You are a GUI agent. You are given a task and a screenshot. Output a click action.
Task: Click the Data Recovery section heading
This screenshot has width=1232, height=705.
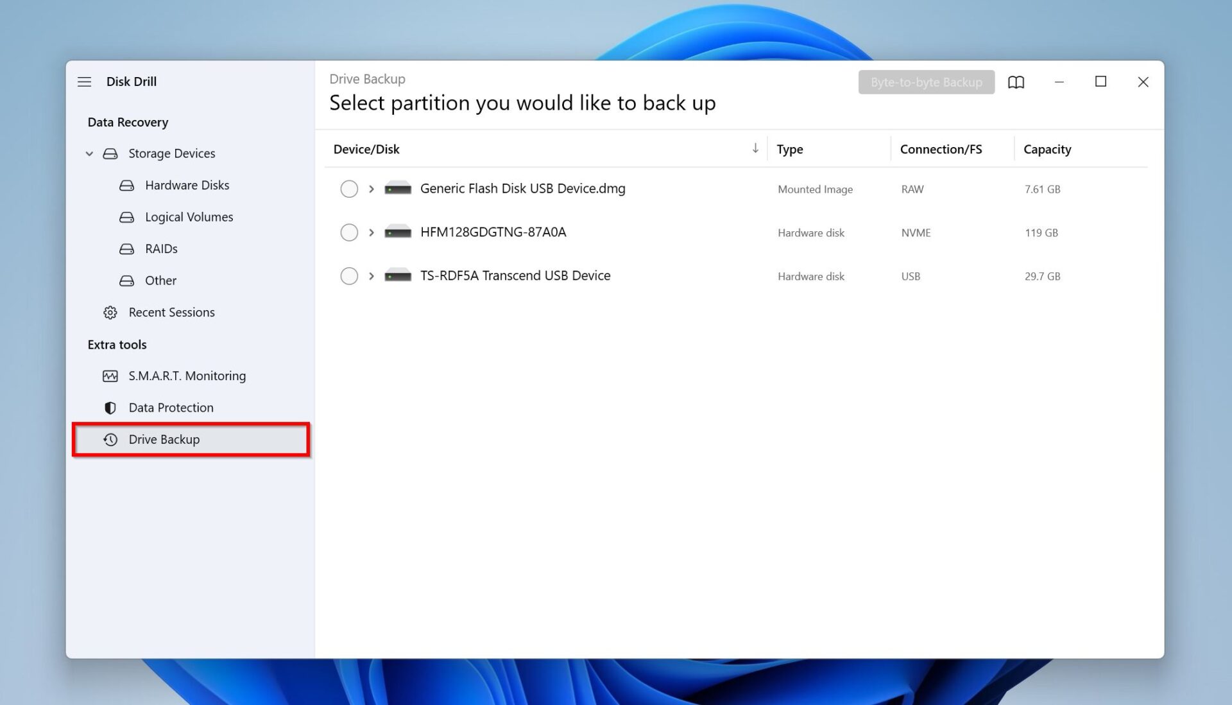128,122
